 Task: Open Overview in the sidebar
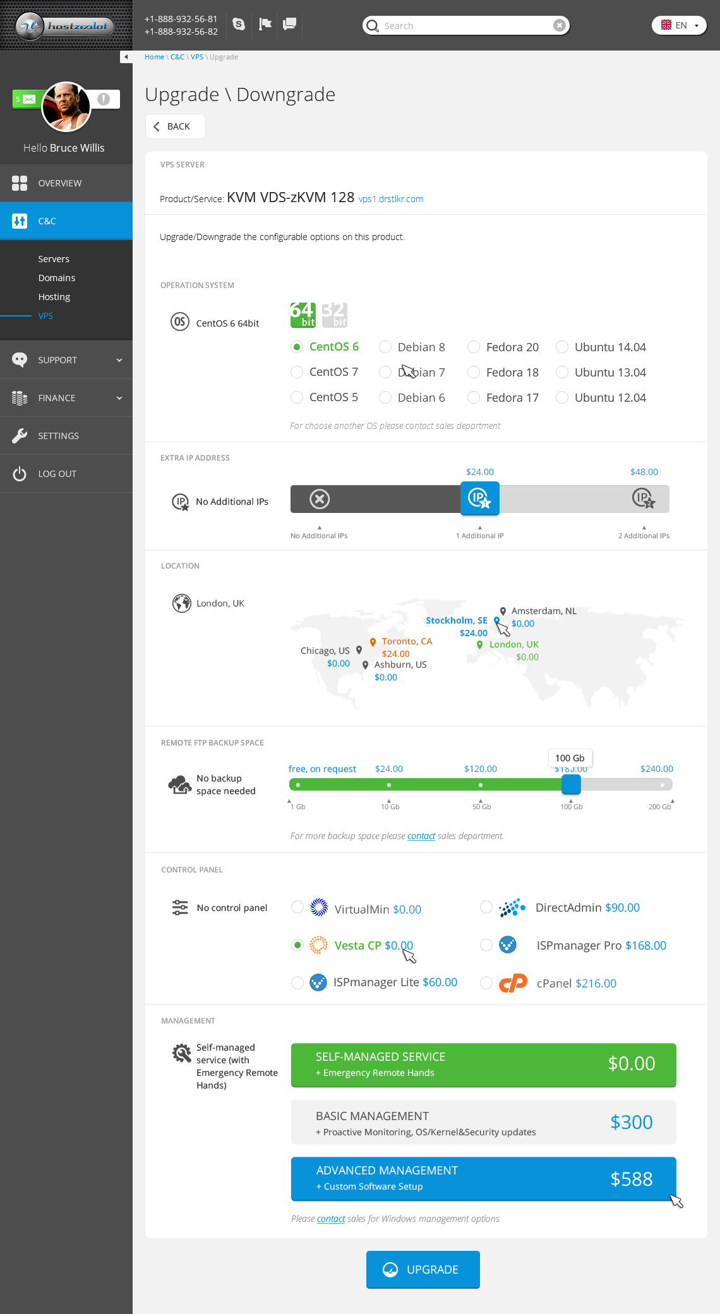pos(66,183)
